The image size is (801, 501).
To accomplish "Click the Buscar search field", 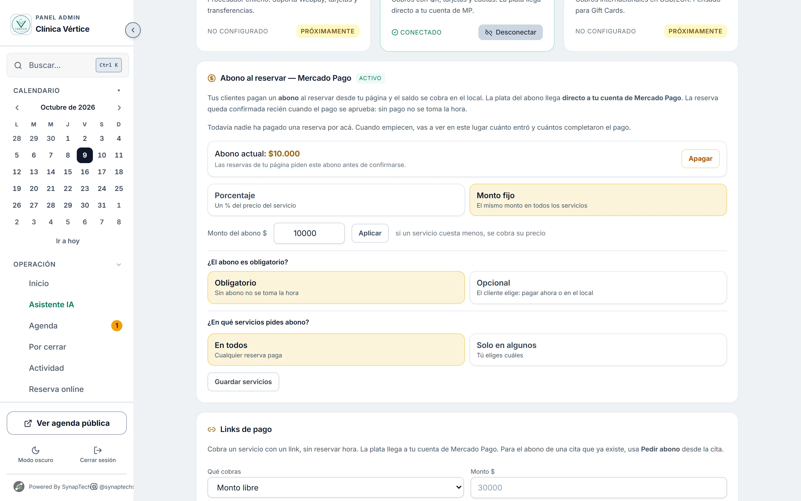I will (x=68, y=65).
